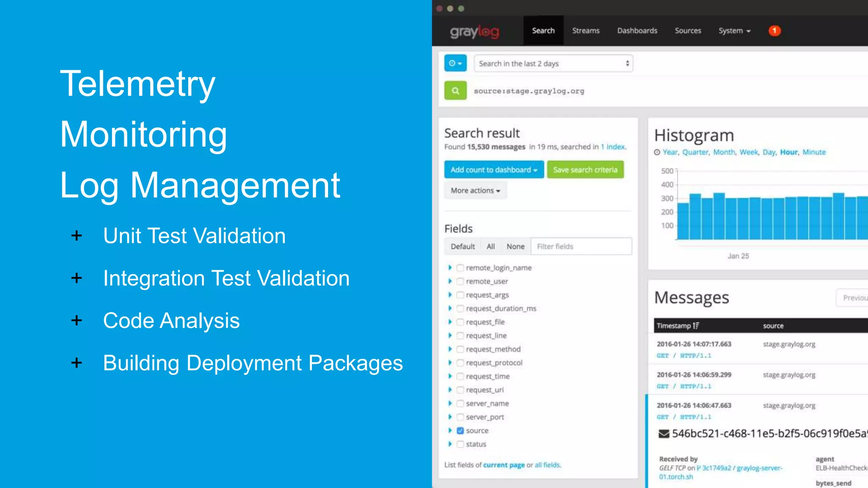Select the None fields button
Image resolution: width=868 pixels, height=488 pixels.
click(515, 247)
